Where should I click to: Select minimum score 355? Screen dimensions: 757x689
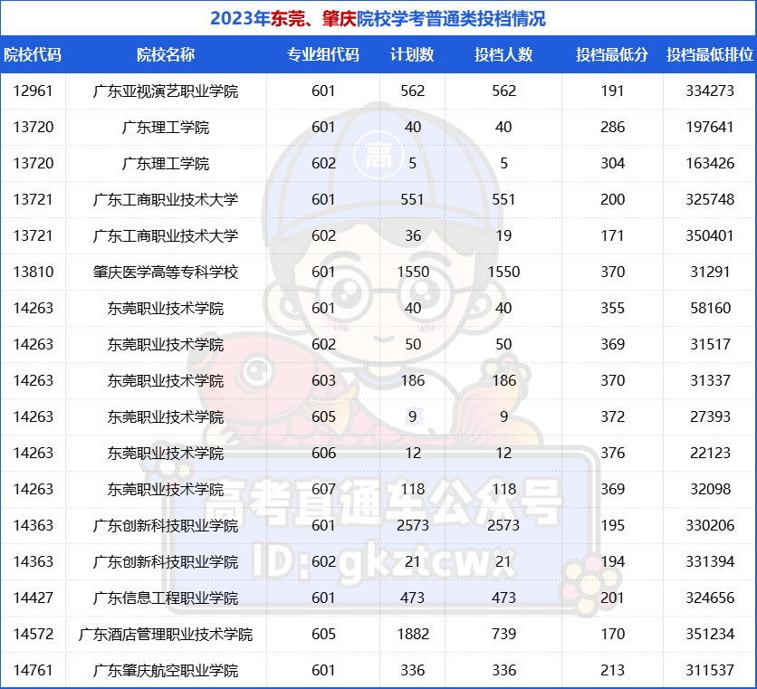pyautogui.click(x=612, y=308)
